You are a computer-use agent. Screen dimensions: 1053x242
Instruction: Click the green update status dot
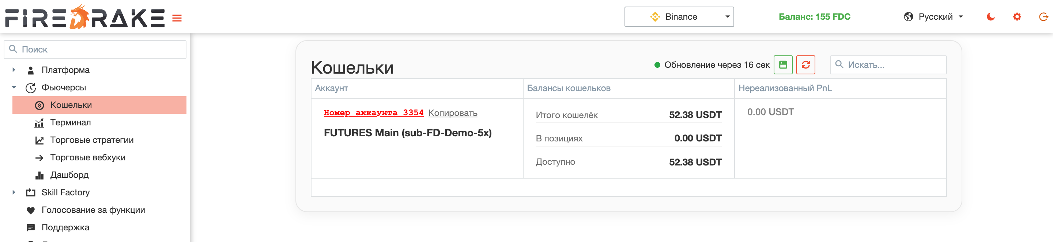click(657, 65)
